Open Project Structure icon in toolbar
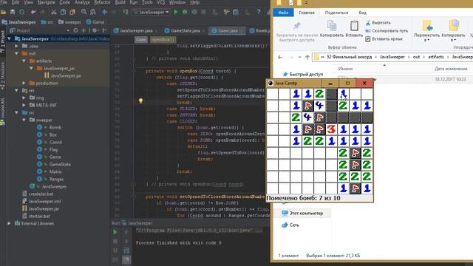Viewport: 473px width, 266px height. [x=236, y=12]
